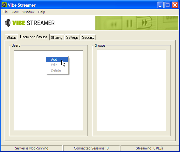Screen dimensions: 180x152
Task: Open the File menu
Action: tap(5, 12)
